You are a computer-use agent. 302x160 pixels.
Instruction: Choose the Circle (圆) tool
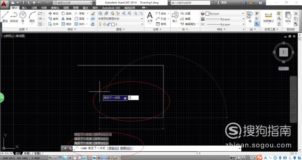tap(23, 17)
